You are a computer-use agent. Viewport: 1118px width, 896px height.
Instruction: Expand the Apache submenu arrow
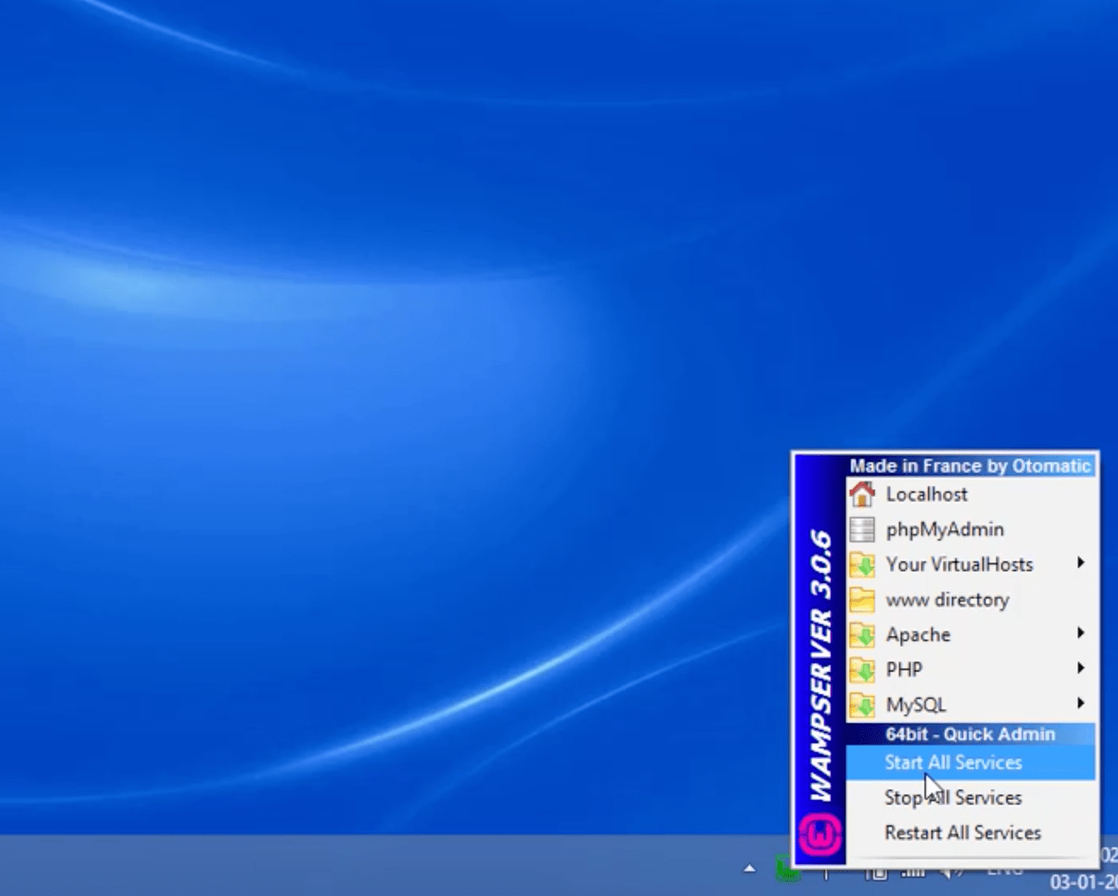(x=1081, y=632)
